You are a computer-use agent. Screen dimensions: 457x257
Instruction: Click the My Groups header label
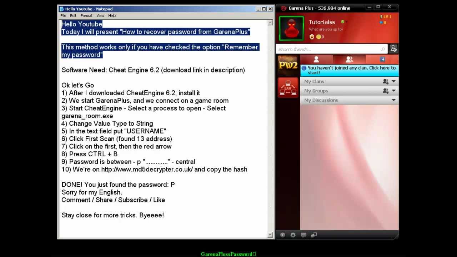(316, 91)
